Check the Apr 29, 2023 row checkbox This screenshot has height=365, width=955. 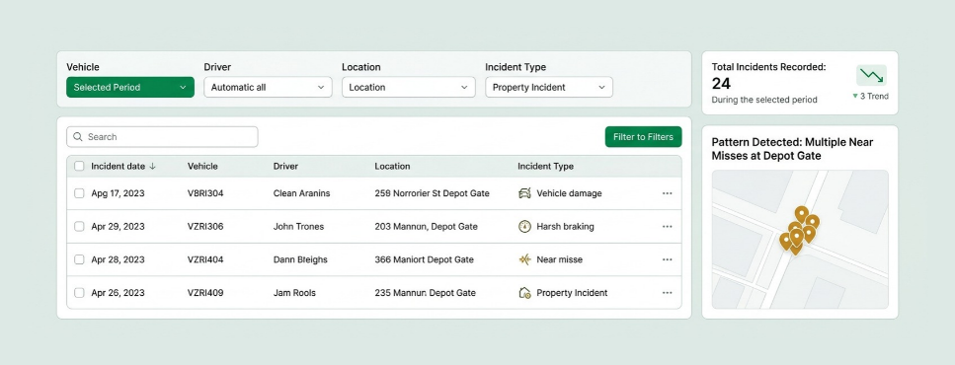(x=79, y=226)
